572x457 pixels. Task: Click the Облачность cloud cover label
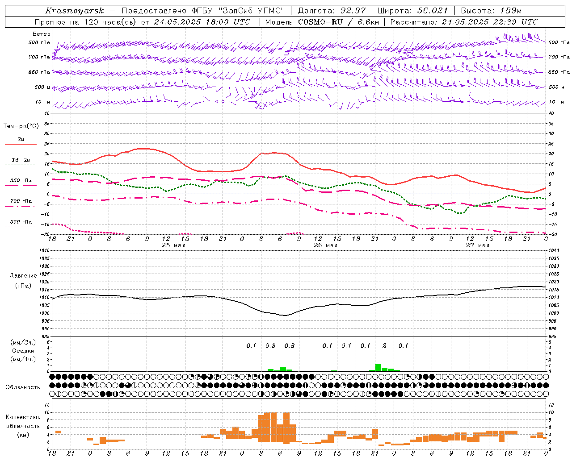tap(23, 387)
